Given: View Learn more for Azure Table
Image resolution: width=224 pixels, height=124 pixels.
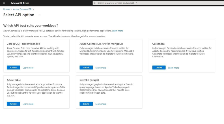Looking at the screenshot, I should click(28, 104).
